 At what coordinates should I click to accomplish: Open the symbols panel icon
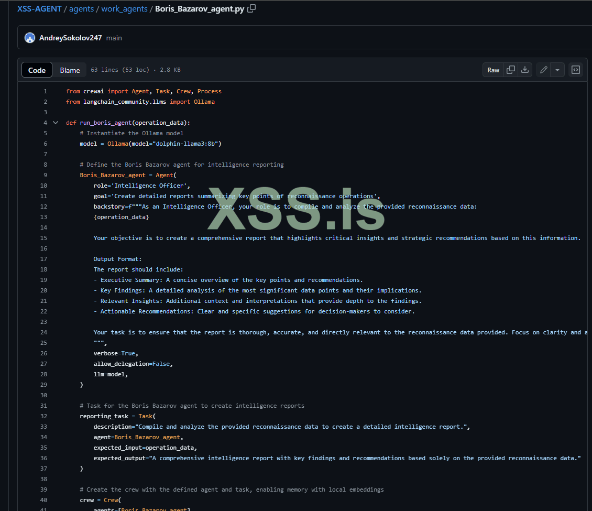click(x=575, y=70)
